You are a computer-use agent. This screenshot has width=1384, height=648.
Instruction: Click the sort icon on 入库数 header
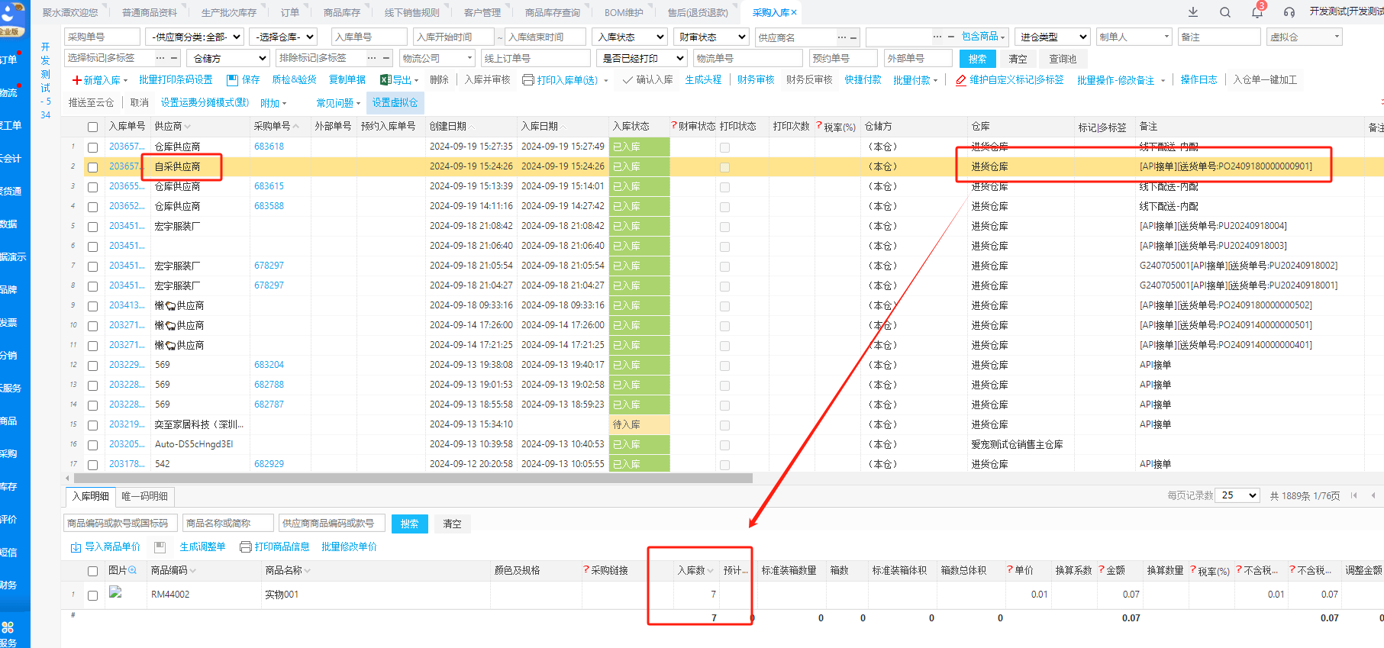711,571
